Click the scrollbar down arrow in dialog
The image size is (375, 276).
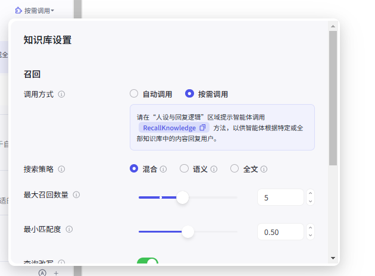coord(333,259)
